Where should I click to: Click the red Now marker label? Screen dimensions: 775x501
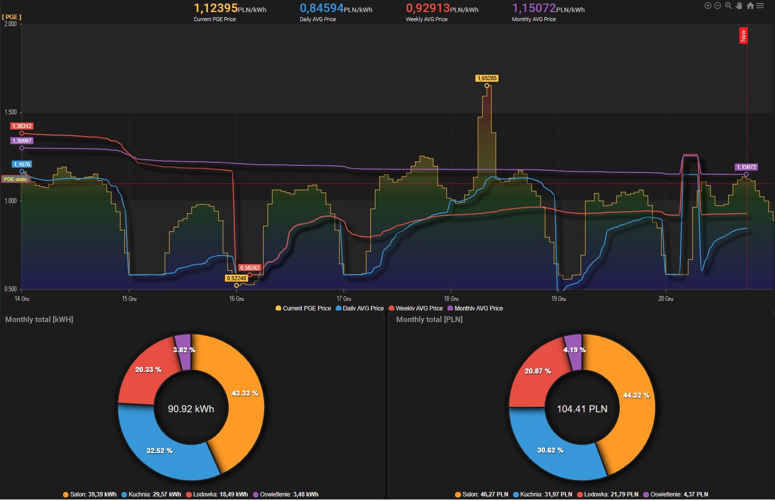tap(743, 36)
